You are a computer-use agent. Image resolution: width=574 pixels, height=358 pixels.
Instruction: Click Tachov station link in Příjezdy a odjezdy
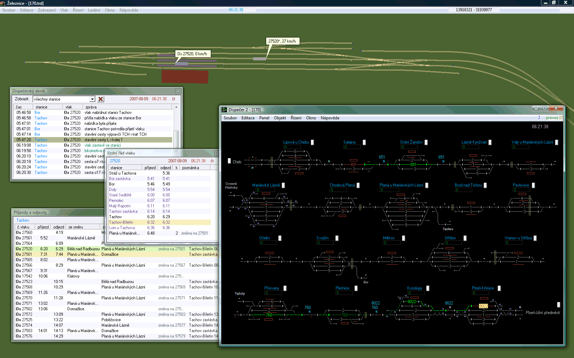(x=23, y=220)
